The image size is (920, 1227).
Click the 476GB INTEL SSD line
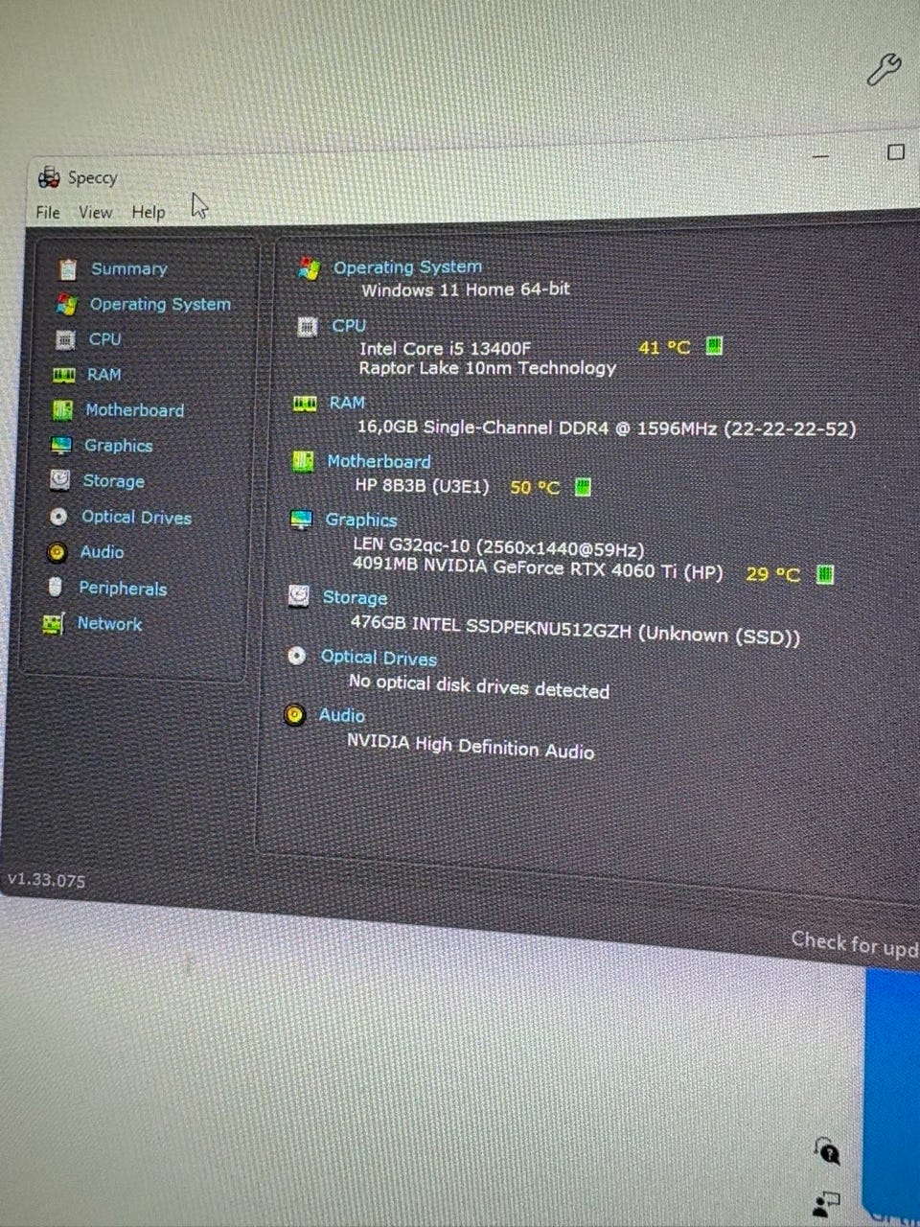tap(575, 628)
